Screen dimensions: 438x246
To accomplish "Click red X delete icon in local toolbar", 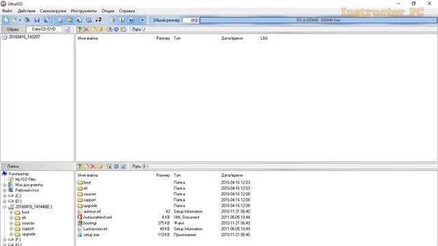I will 93,167.
